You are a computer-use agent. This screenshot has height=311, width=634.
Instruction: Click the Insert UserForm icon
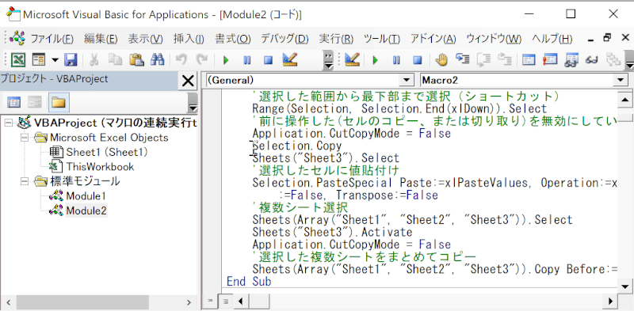point(39,60)
